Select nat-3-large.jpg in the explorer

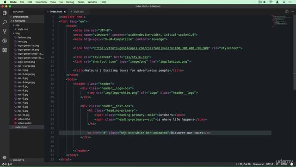click(26, 83)
